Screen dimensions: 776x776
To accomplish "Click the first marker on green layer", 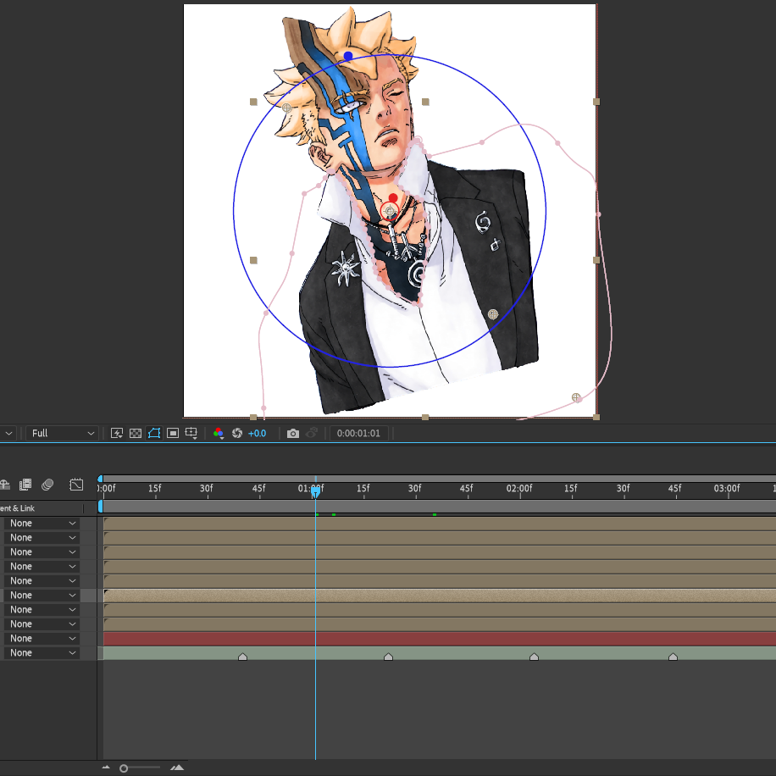I will tap(242, 657).
